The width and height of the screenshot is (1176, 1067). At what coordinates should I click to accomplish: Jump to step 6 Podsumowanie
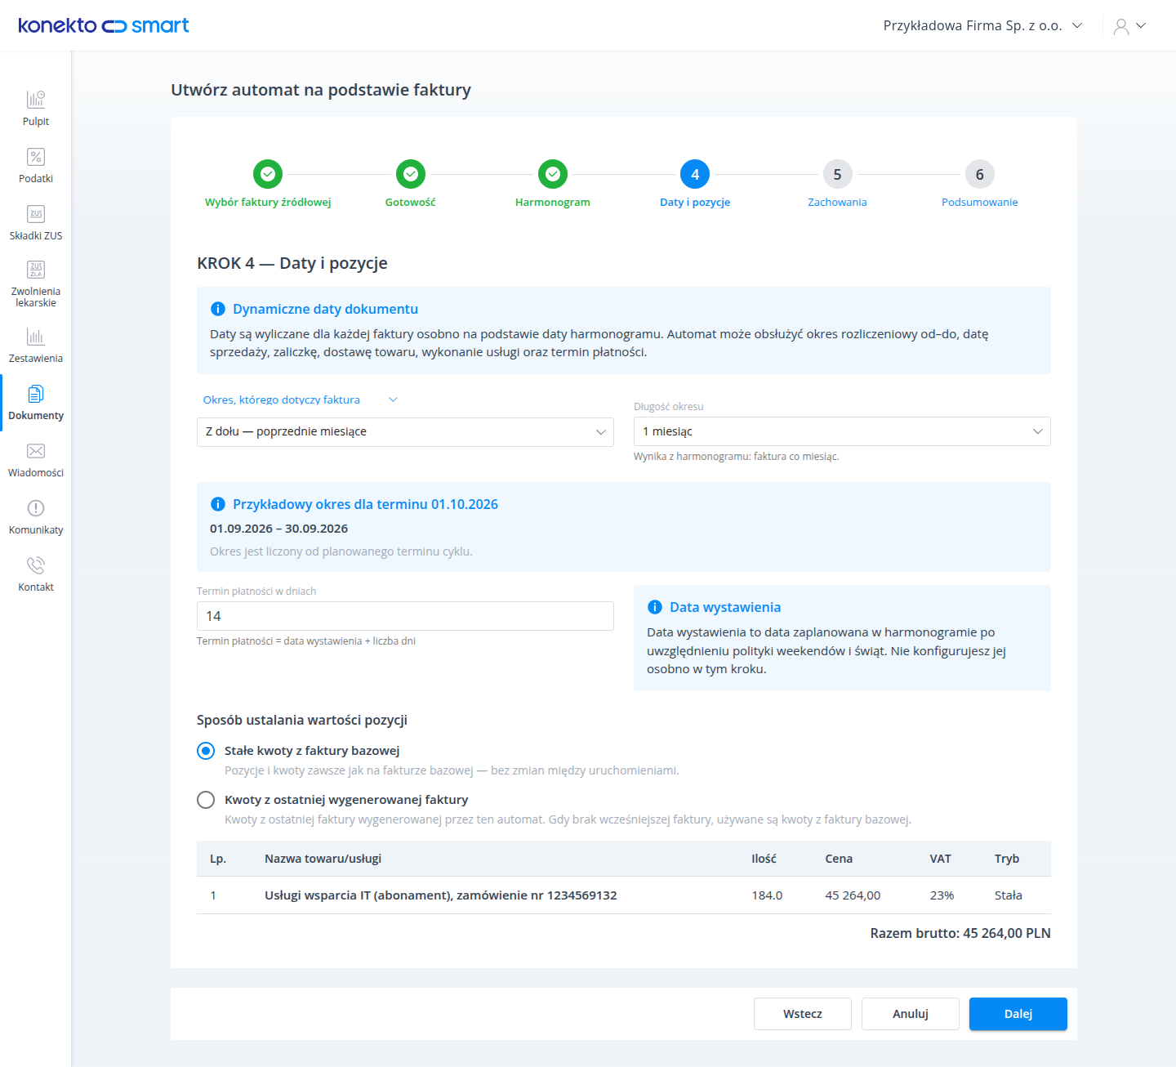[x=980, y=174]
